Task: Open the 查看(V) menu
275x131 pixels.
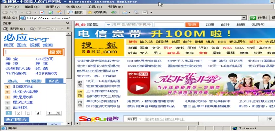Action: tap(53, 7)
